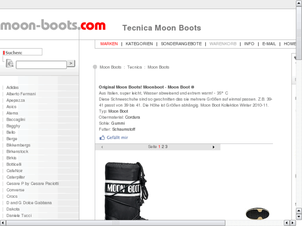Open the WARENKORB menu item
This screenshot has width=302, height=226.
click(223, 44)
